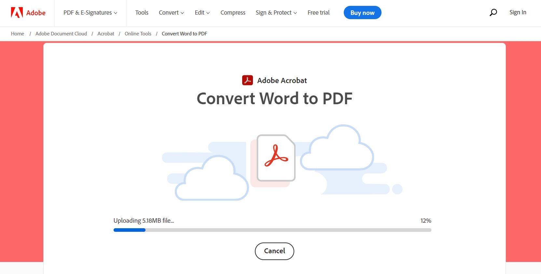Image resolution: width=541 pixels, height=274 pixels.
Task: Open the Convert dropdown menu
Action: pyautogui.click(x=171, y=13)
